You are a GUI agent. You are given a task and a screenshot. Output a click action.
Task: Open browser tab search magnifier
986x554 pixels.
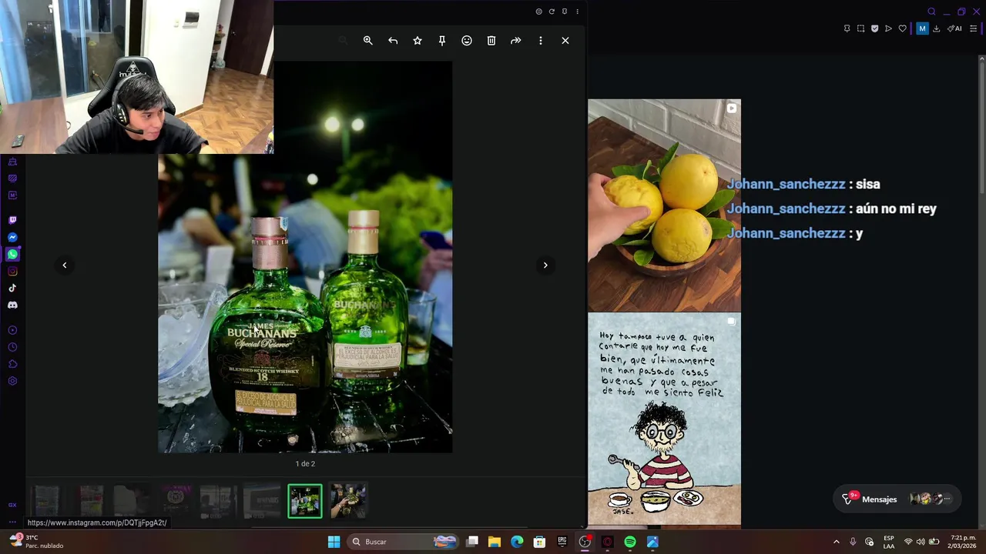pos(931,12)
